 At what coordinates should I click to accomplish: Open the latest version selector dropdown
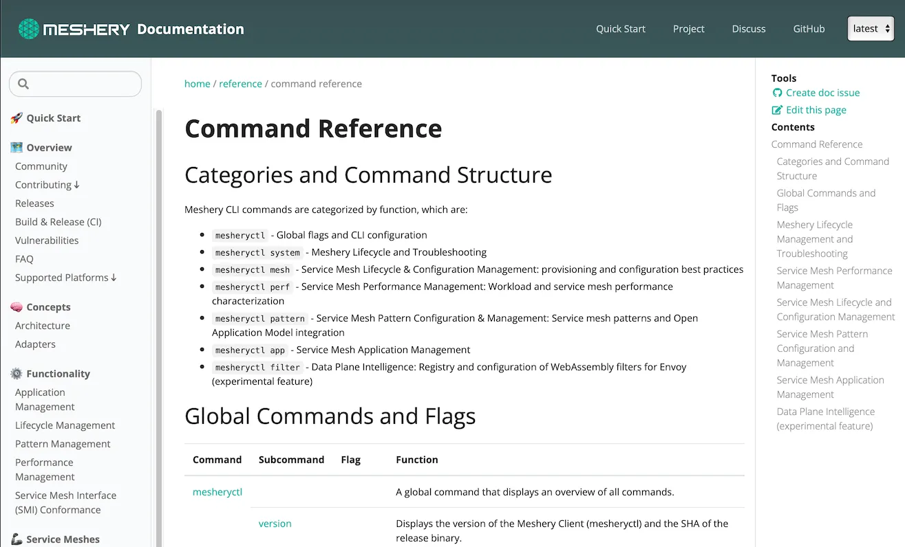[870, 28]
